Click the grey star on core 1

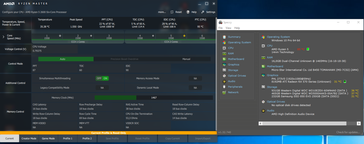tap(60, 36)
